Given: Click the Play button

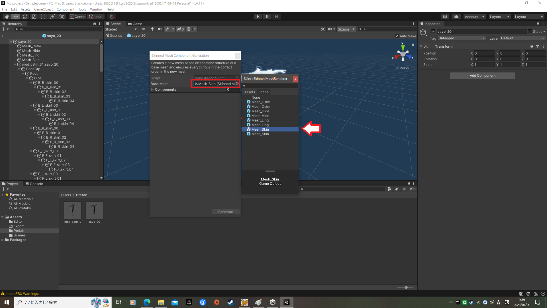Looking at the screenshot, I should pos(258,17).
